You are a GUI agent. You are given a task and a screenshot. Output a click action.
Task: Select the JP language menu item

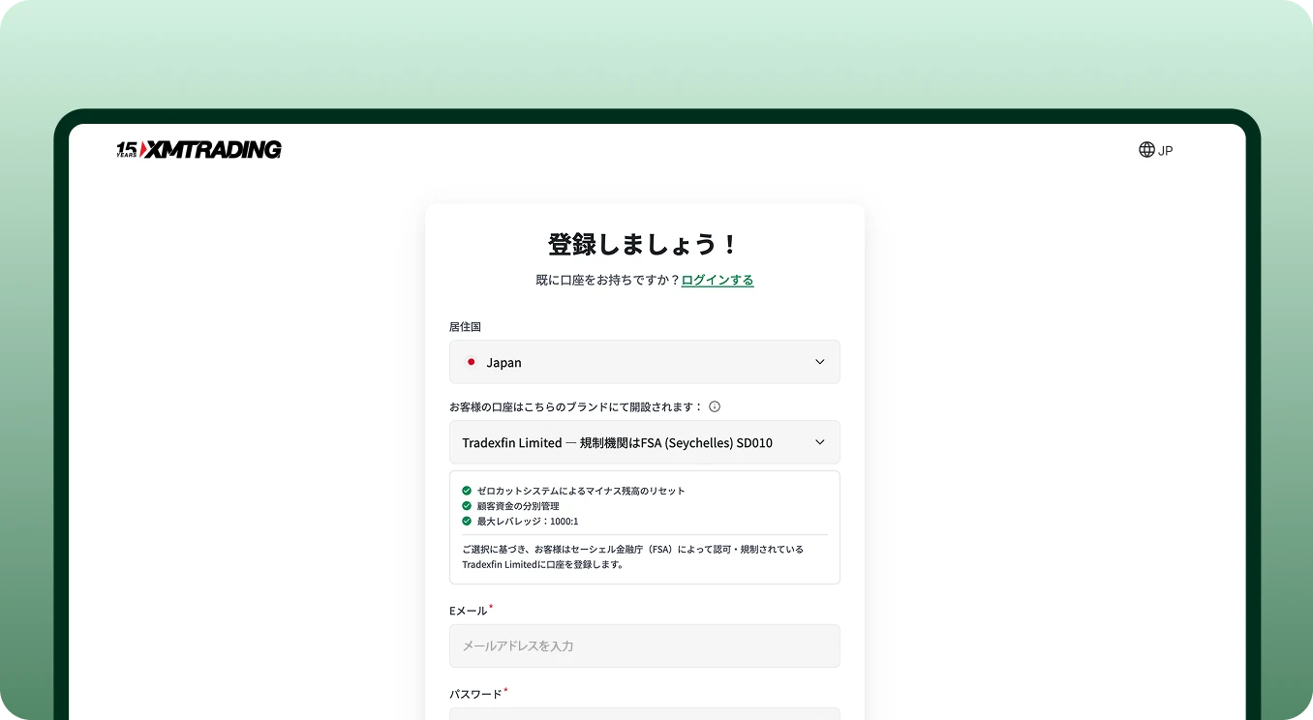pyautogui.click(x=1166, y=150)
